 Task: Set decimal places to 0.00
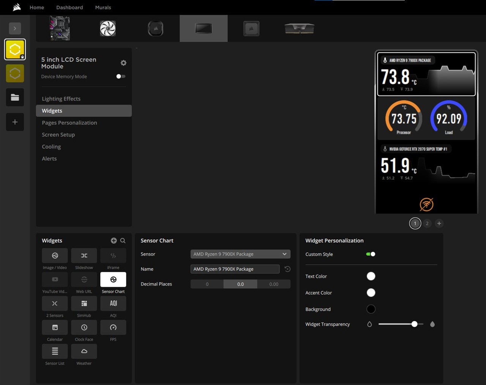point(274,284)
